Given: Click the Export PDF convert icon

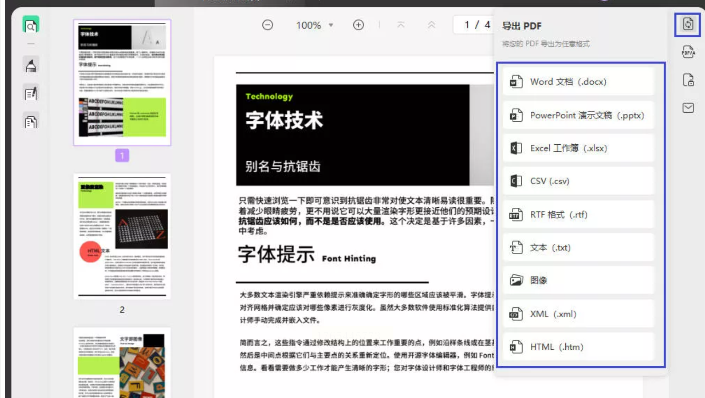Looking at the screenshot, I should (x=688, y=24).
